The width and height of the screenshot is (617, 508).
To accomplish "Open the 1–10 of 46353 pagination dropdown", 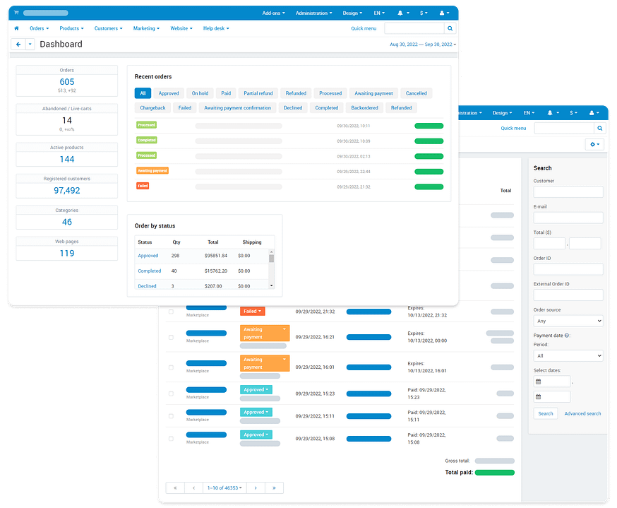I will pyautogui.click(x=224, y=488).
